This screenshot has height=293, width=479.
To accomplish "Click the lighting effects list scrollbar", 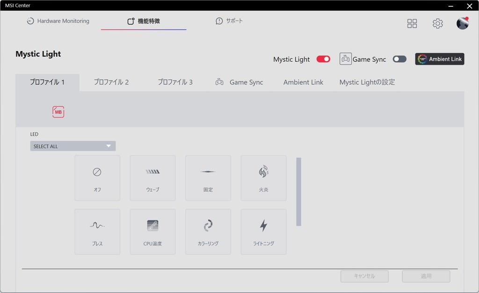I will (x=298, y=192).
